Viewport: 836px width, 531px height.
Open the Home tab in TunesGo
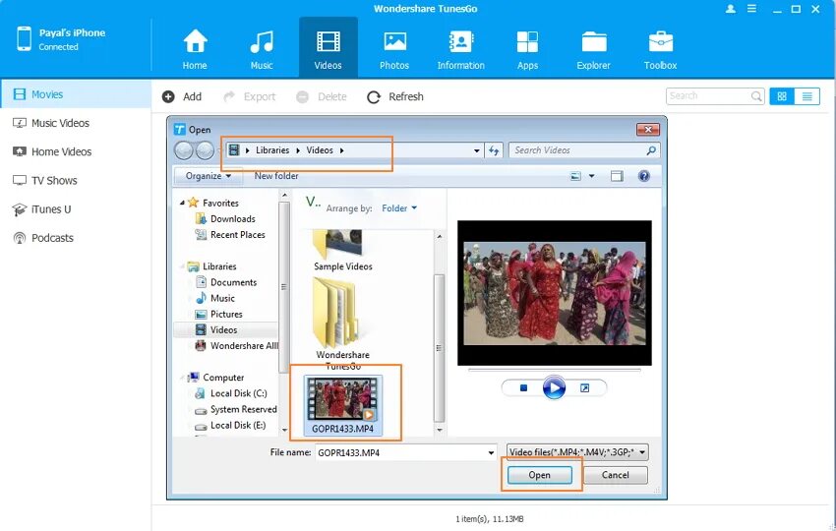pyautogui.click(x=195, y=49)
